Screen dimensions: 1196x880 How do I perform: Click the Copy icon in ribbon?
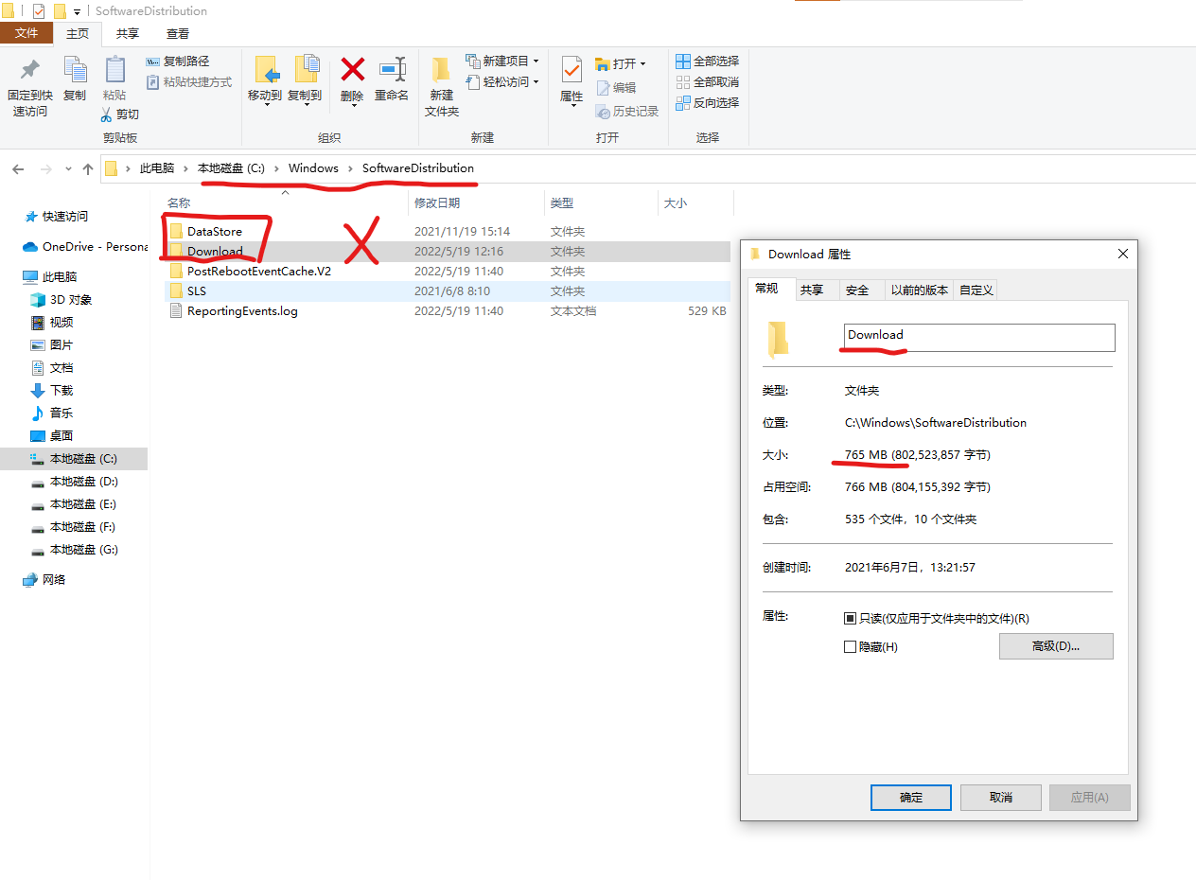pos(75,70)
